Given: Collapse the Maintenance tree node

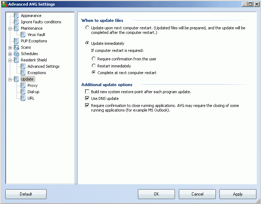Looking at the screenshot, I should (10, 29).
